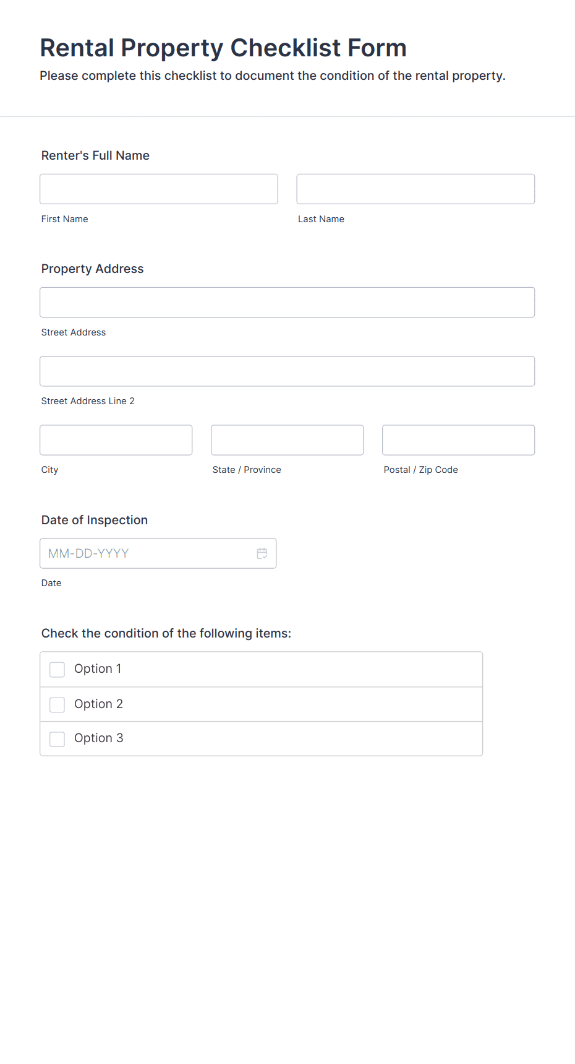
Task: Click the City input field
Action: coord(116,439)
